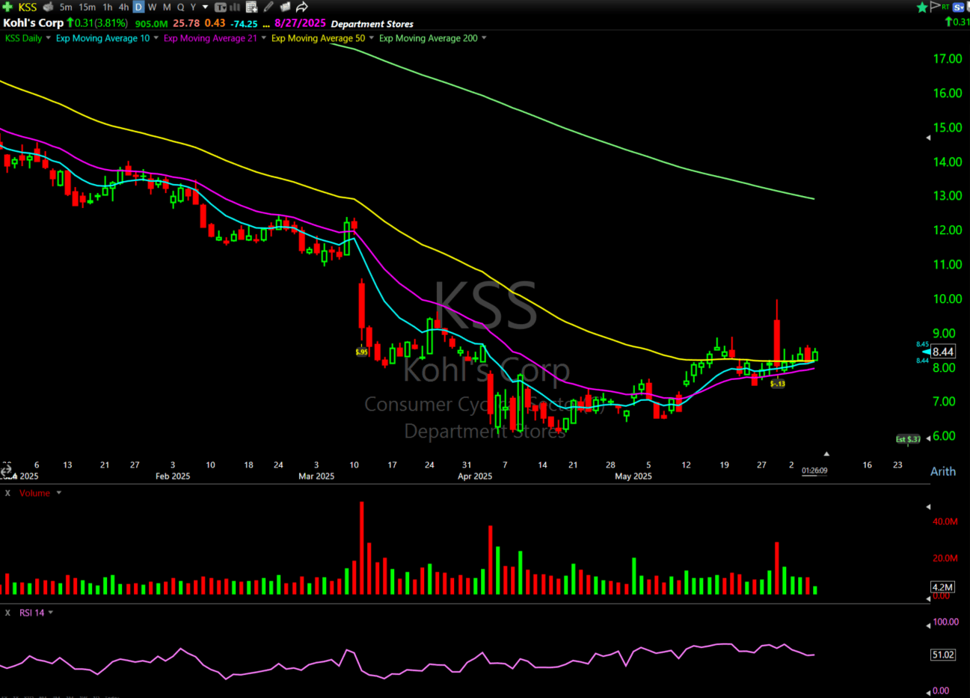Viewport: 970px width, 698px height.
Task: Toggle the flag icon at top right
Action: pyautogui.click(x=935, y=7)
